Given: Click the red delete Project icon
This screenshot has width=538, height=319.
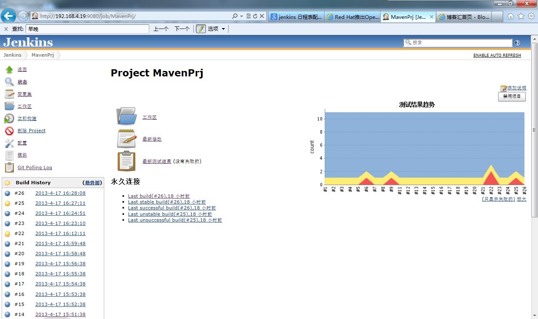Looking at the screenshot, I should 9,131.
